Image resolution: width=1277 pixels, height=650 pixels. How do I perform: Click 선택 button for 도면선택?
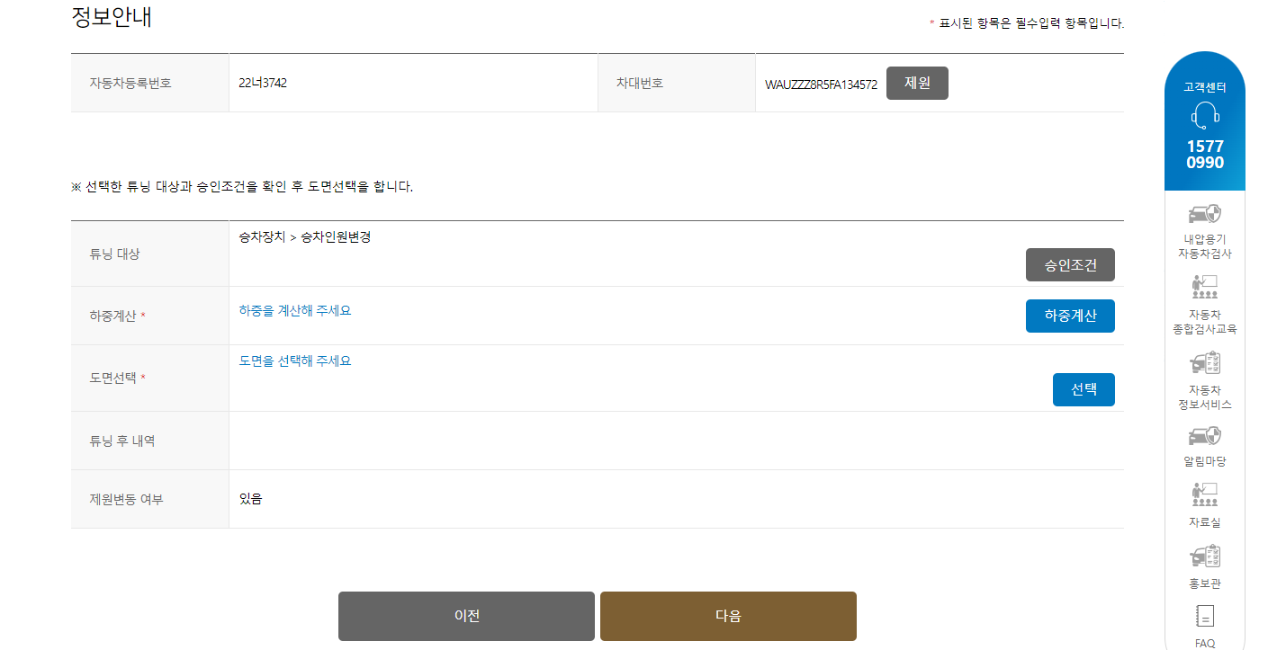click(1084, 390)
